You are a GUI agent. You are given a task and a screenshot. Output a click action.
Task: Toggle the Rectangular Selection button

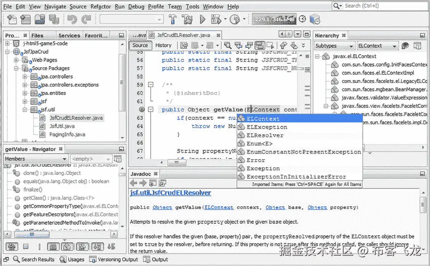[x=271, y=45]
